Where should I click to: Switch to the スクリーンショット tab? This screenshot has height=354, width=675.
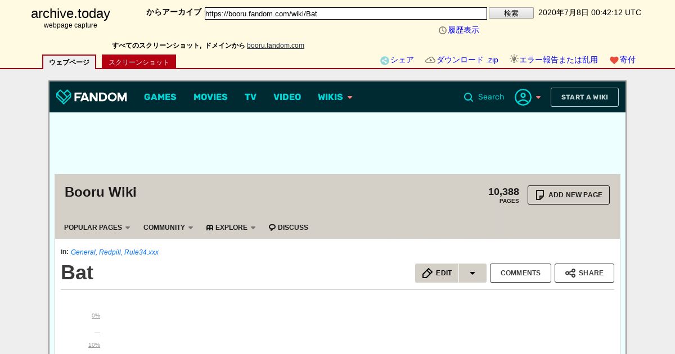point(139,62)
